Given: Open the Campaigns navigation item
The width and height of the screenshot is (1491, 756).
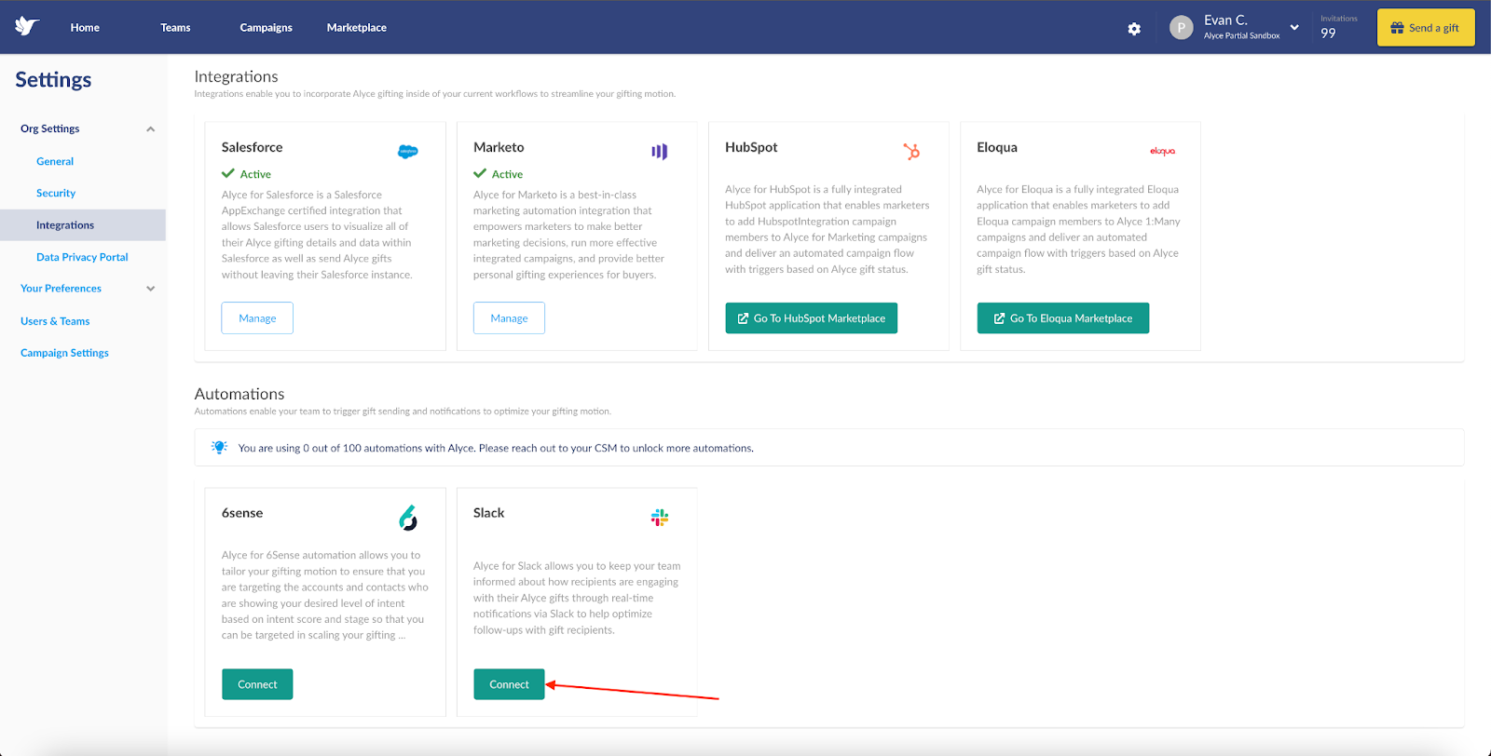Looking at the screenshot, I should [x=266, y=28].
